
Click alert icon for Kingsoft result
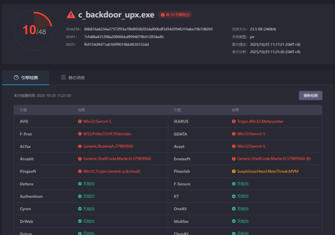[80, 171]
